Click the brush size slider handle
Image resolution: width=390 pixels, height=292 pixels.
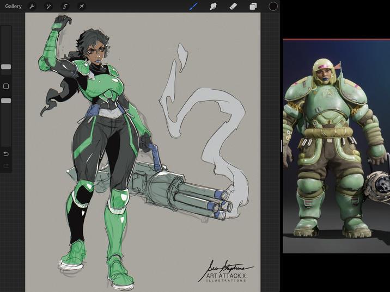pyautogui.click(x=6, y=67)
